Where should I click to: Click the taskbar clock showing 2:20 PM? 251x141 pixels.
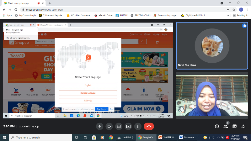click(235, 137)
